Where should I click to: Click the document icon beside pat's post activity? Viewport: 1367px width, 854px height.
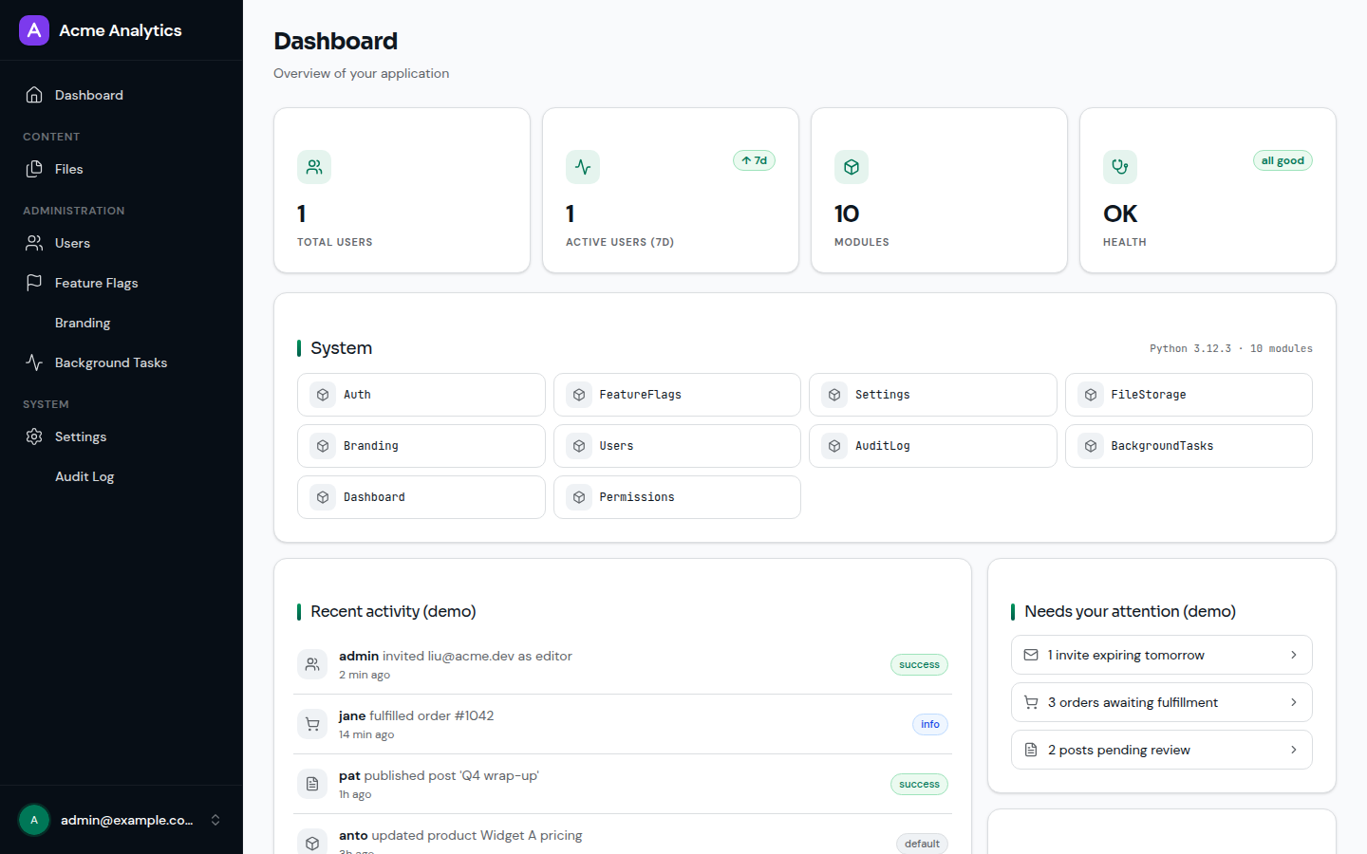[x=312, y=785]
